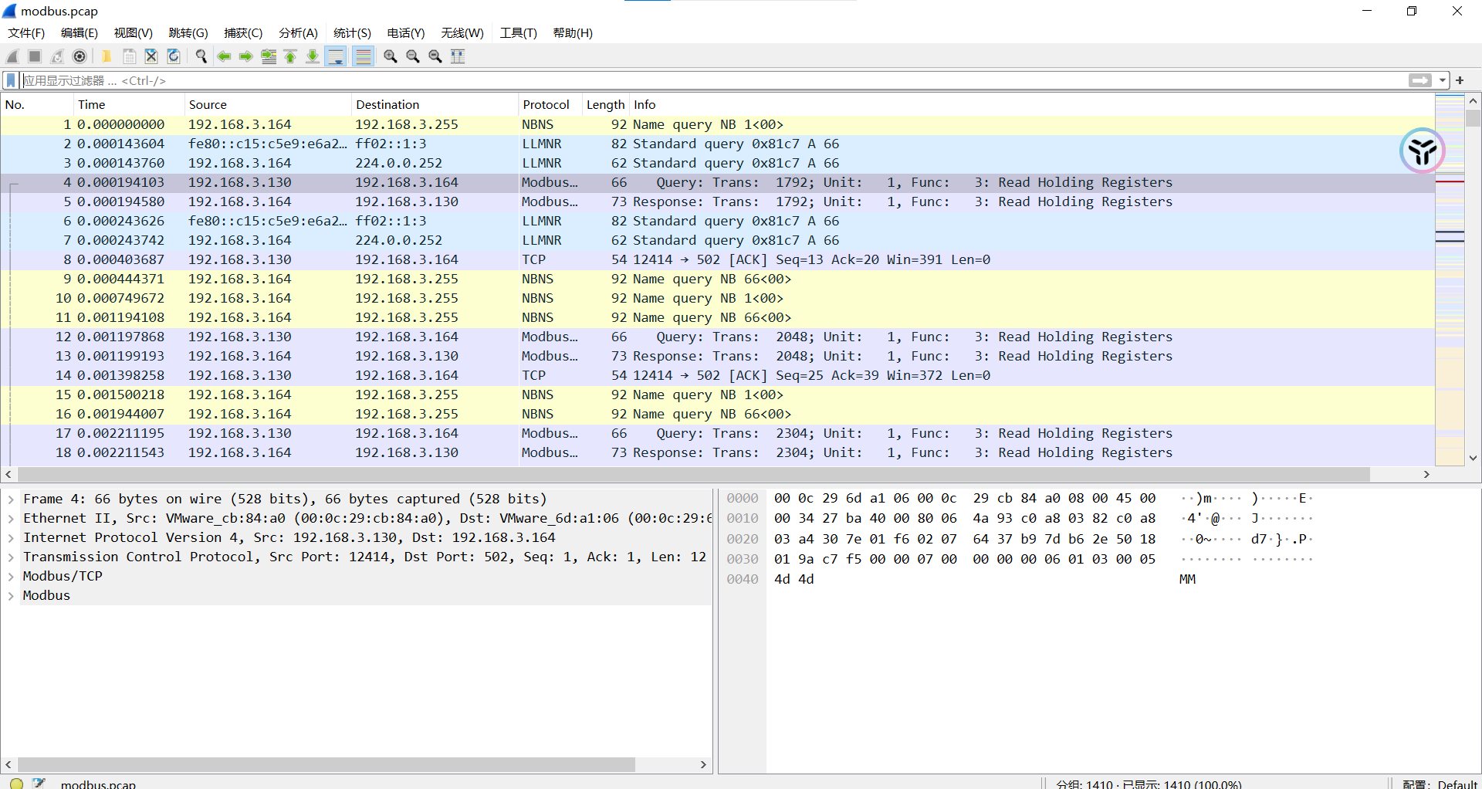This screenshot has width=1482, height=789.
Task: Reload the capture file
Action: [x=174, y=56]
